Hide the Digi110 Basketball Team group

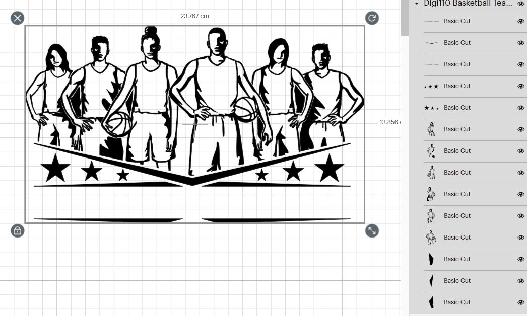pos(521,4)
